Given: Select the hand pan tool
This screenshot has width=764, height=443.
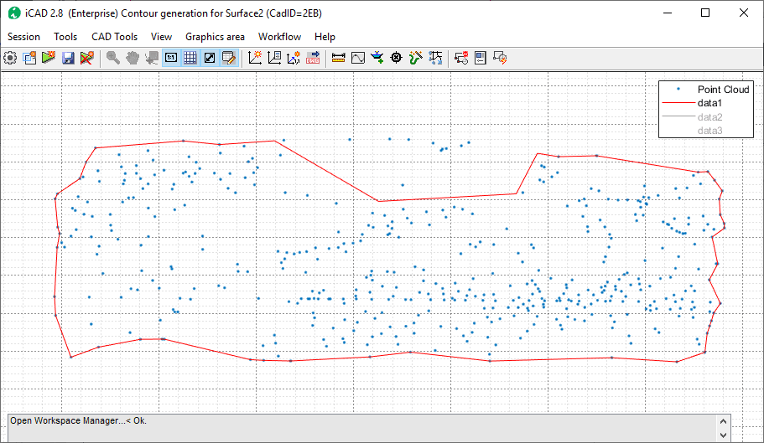Looking at the screenshot, I should point(133,58).
